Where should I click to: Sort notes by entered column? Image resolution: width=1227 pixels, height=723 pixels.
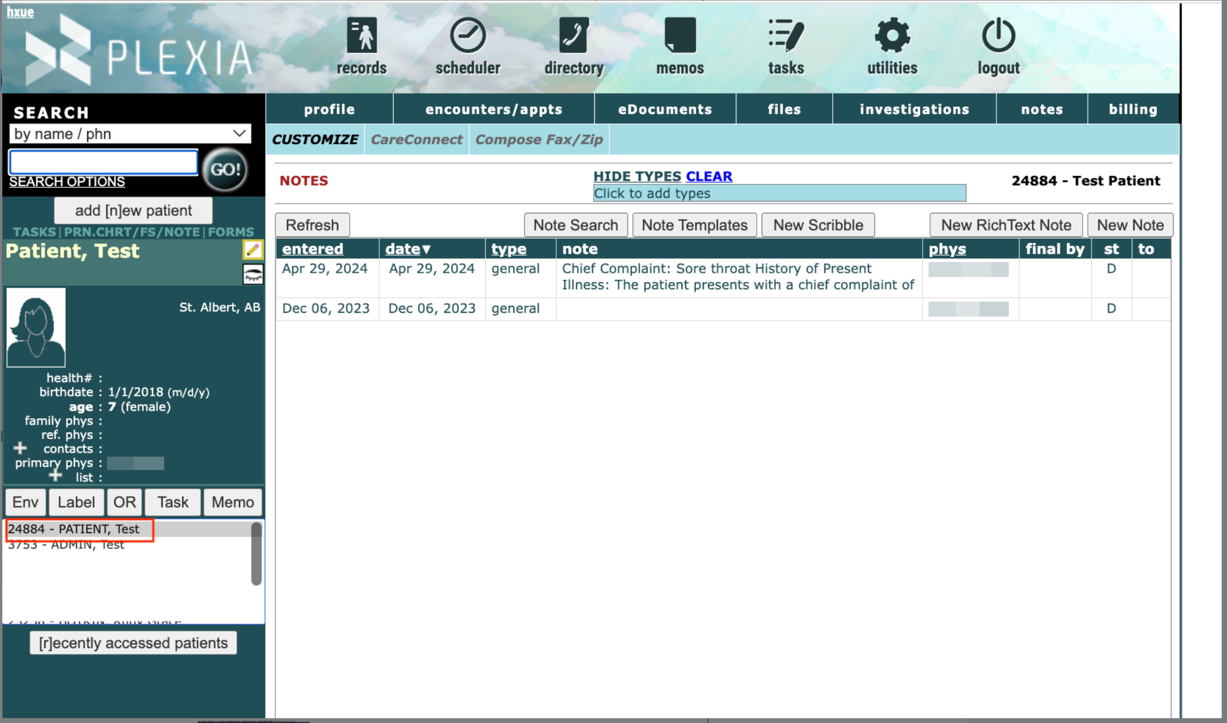tap(312, 249)
